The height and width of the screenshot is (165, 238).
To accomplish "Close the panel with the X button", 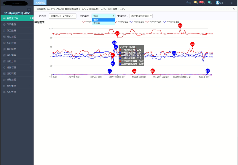I will [234, 9].
